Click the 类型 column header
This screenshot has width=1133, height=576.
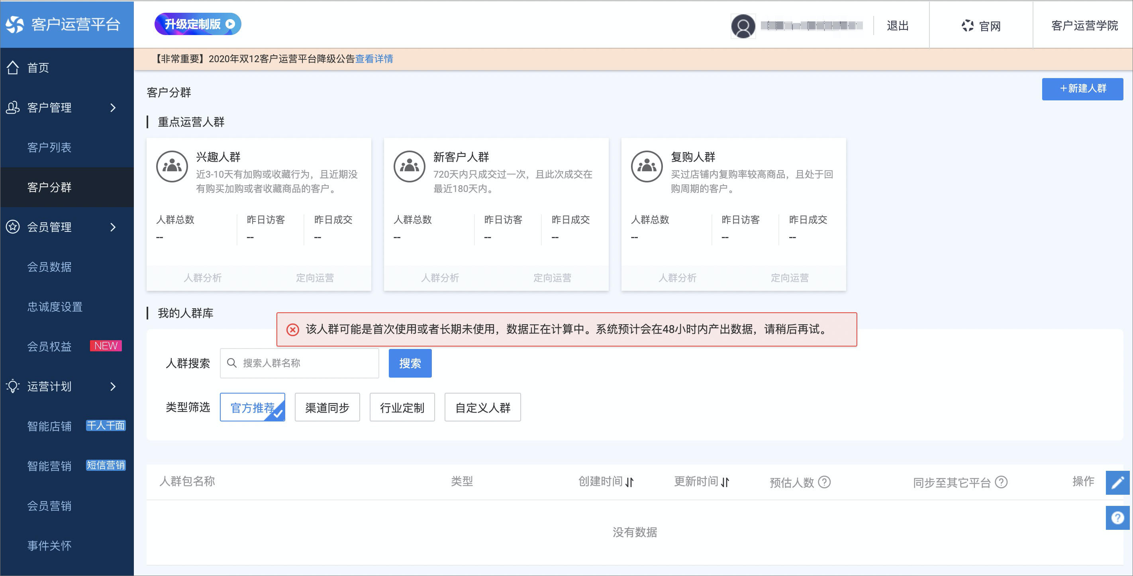[462, 482]
